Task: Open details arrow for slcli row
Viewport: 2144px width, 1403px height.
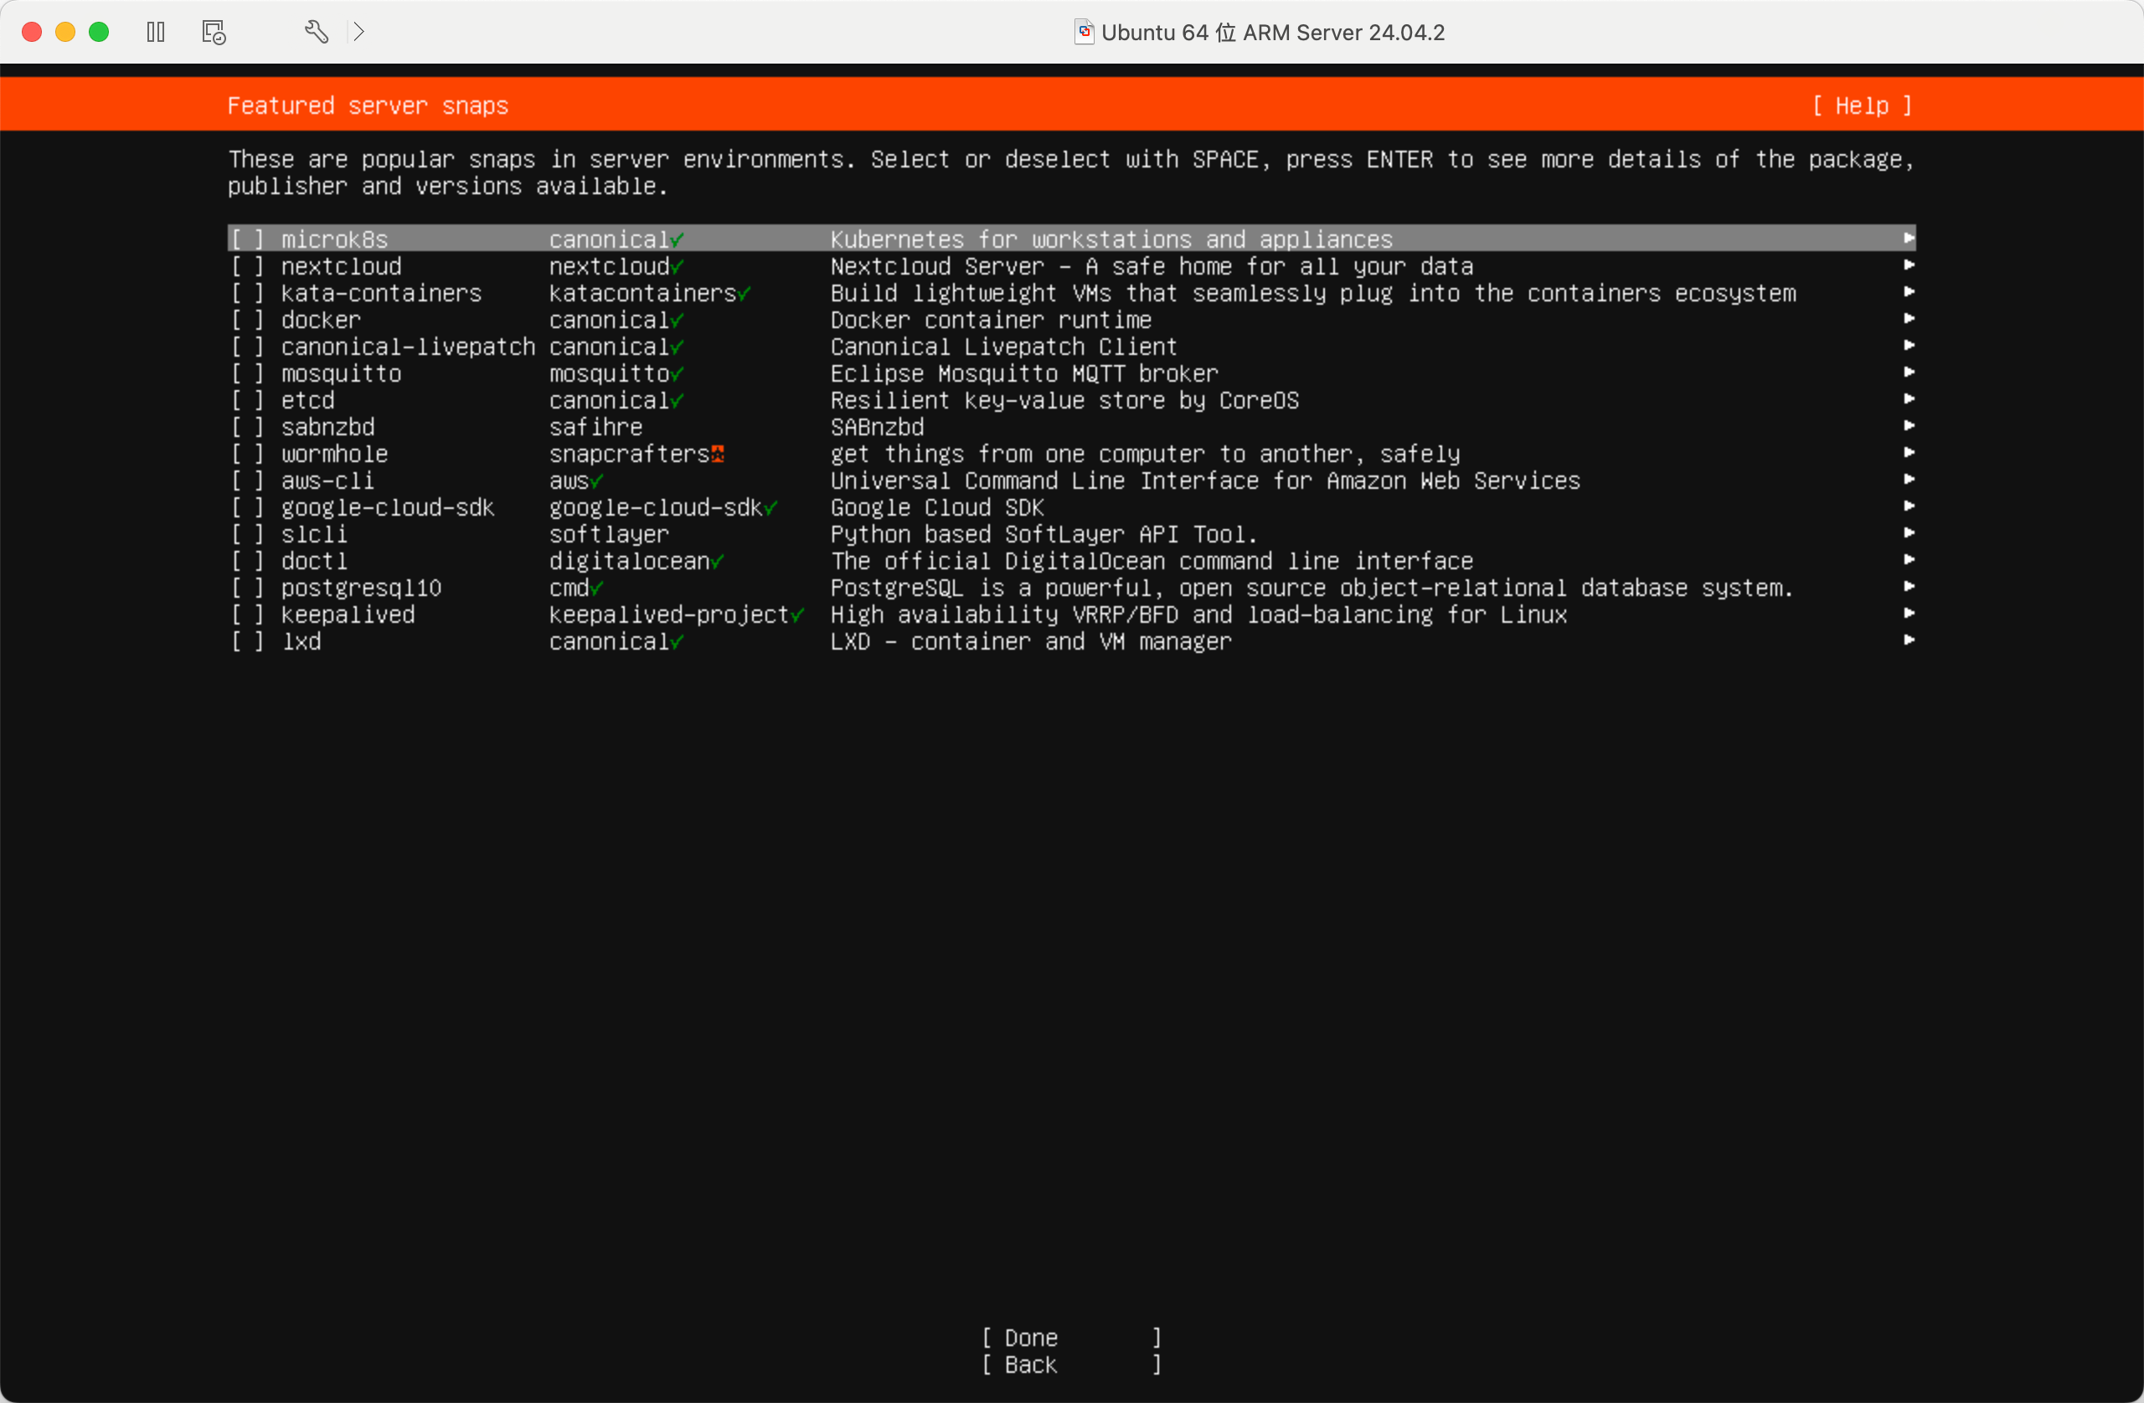Action: [x=1908, y=532]
